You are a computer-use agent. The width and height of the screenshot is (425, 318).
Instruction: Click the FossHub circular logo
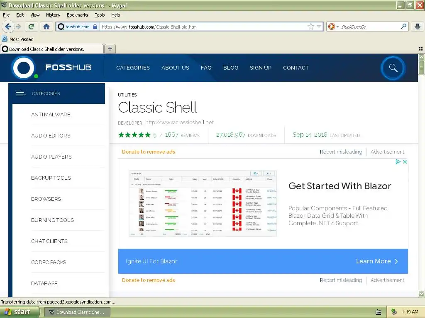tap(24, 67)
